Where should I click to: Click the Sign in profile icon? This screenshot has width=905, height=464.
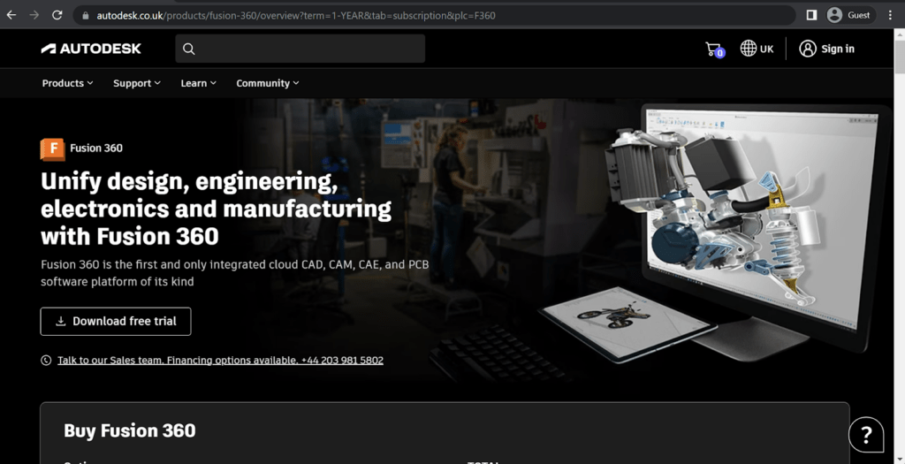(x=808, y=49)
